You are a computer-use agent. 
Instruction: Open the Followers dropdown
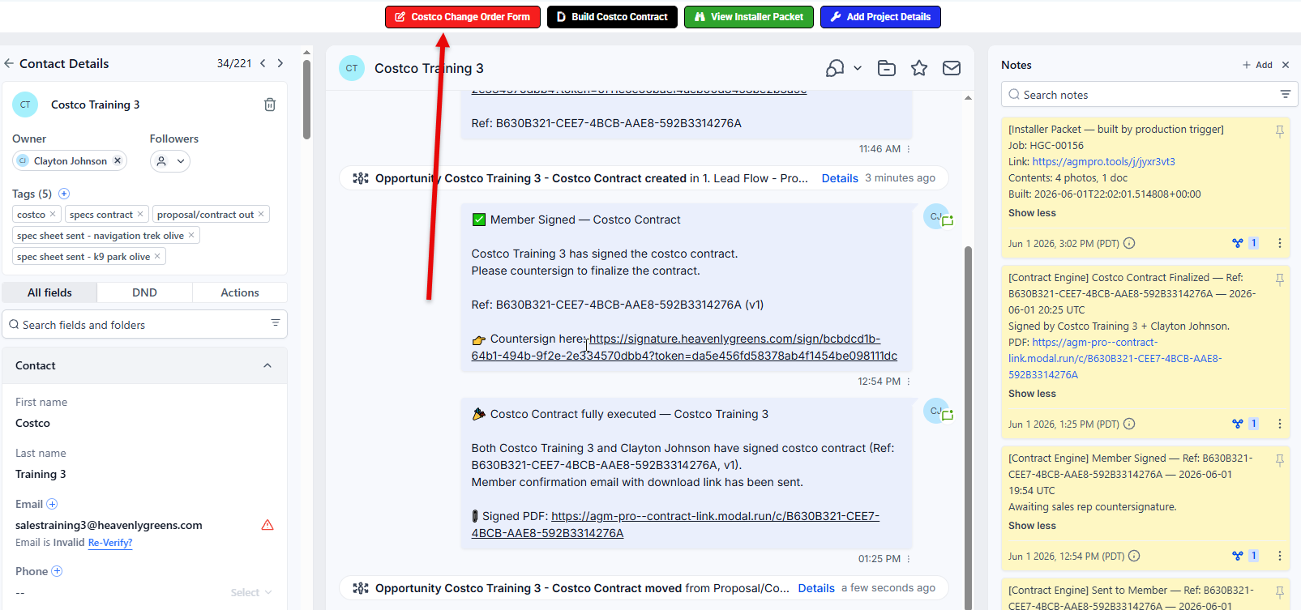170,161
